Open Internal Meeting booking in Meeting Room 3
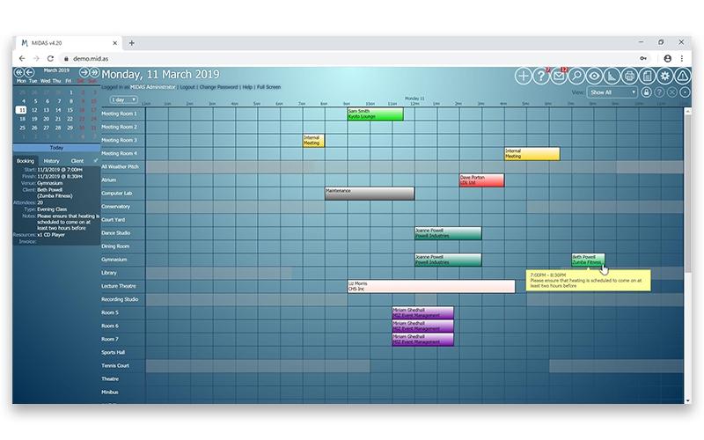Screen dimensions: 704x440 (313, 141)
